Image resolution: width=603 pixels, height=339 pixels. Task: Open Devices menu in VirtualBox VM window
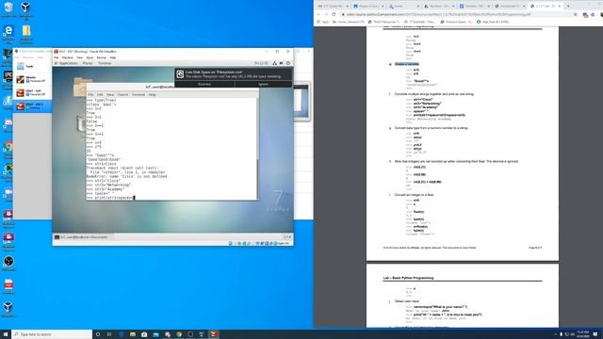pyautogui.click(x=101, y=57)
